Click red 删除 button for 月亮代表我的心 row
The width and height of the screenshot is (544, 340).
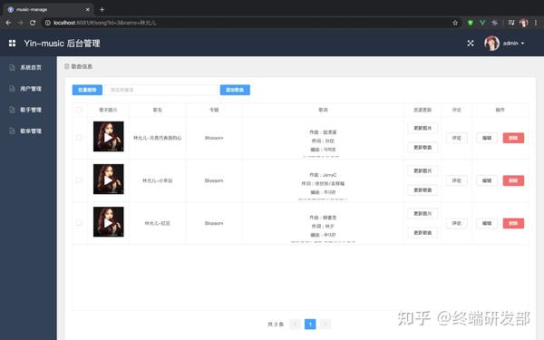pyautogui.click(x=513, y=138)
